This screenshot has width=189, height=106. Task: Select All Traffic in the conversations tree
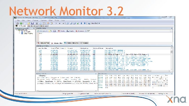tap(24, 30)
